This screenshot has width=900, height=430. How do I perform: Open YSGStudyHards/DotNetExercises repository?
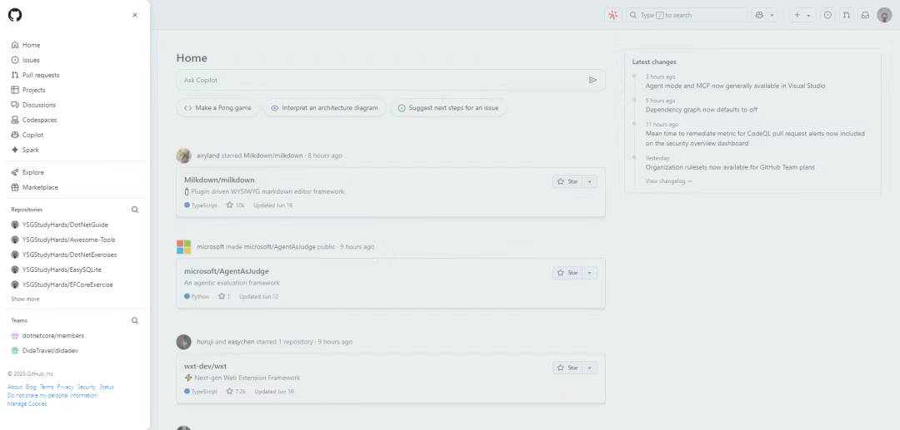[69, 255]
